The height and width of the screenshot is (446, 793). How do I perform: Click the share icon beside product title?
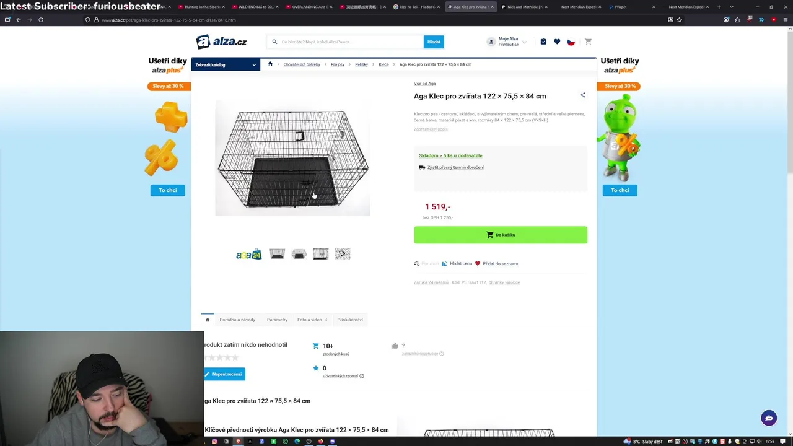pyautogui.click(x=582, y=95)
